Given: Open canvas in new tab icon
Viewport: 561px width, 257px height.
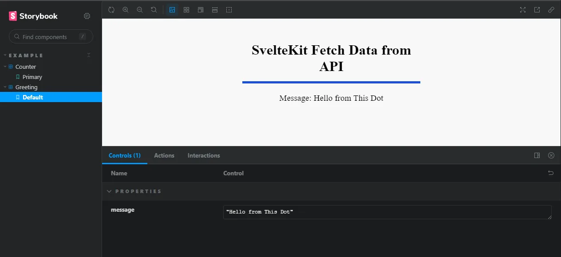Looking at the screenshot, I should tap(537, 9).
